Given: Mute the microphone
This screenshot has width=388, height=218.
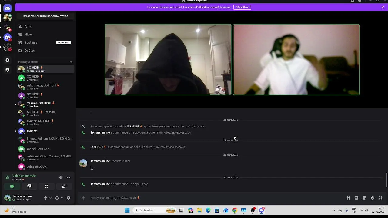Looking at the screenshot, I should (45, 198).
